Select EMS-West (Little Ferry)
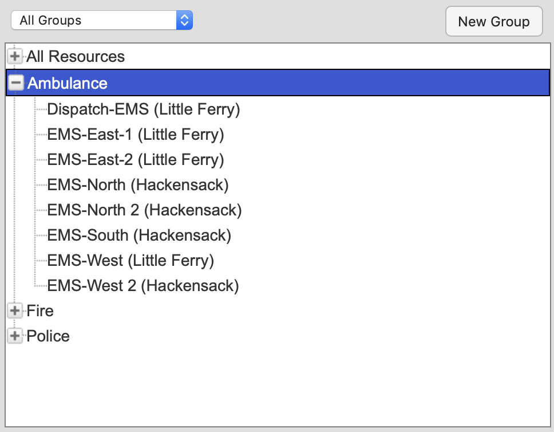 click(x=130, y=260)
